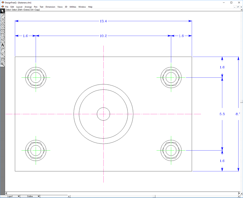This screenshot has width=243, height=198.
Task: Activate the Select arrow tool
Action: click(x=3, y=11)
